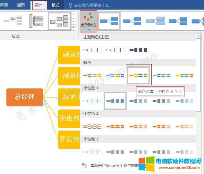The height and width of the screenshot is (174, 204).
Task: Choose the gray outline theme color option
Action: [115, 50]
